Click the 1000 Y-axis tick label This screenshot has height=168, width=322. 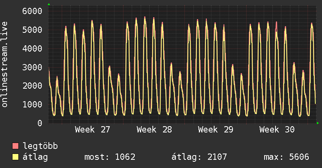point(32,104)
